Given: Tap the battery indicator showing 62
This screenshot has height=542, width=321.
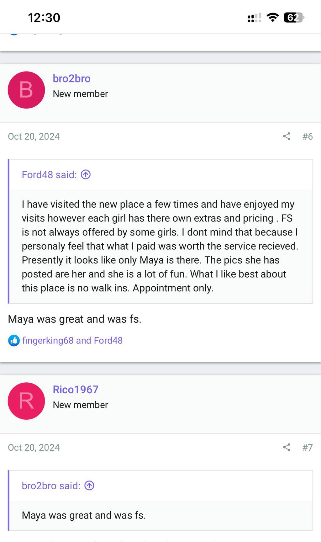Looking at the screenshot, I should click(294, 18).
